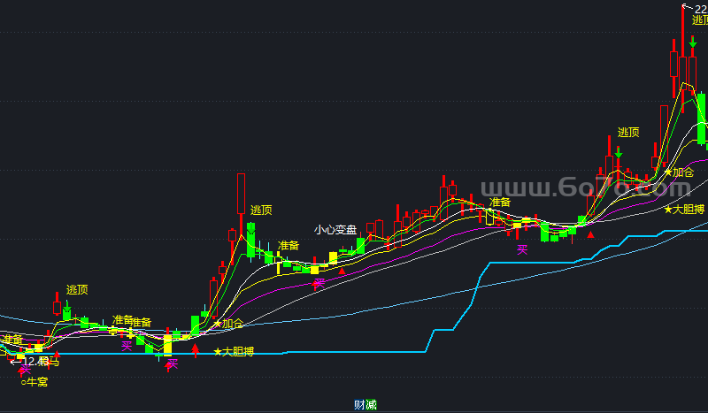Click the '★加仓' label below the watermark

[679, 172]
